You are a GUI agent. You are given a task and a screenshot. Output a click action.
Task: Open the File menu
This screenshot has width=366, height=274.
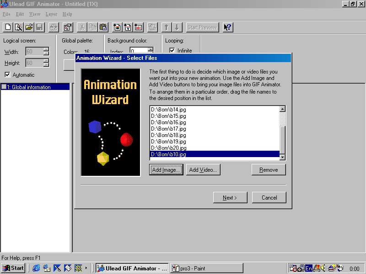coord(6,14)
